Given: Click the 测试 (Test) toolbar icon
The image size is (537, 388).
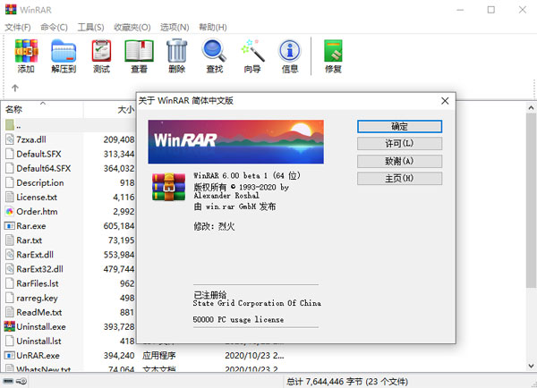Looking at the screenshot, I should point(101,55).
